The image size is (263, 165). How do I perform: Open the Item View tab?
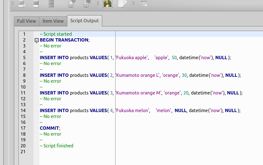tap(53, 21)
